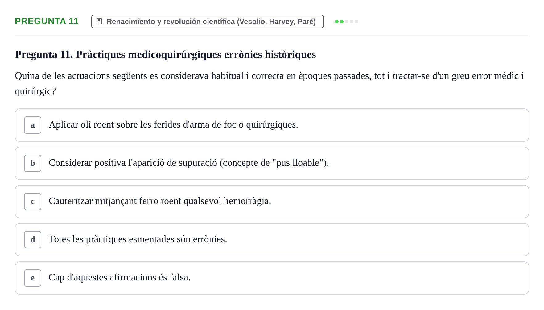Select answer letter box c
This screenshot has height=310, width=544.
pos(33,202)
